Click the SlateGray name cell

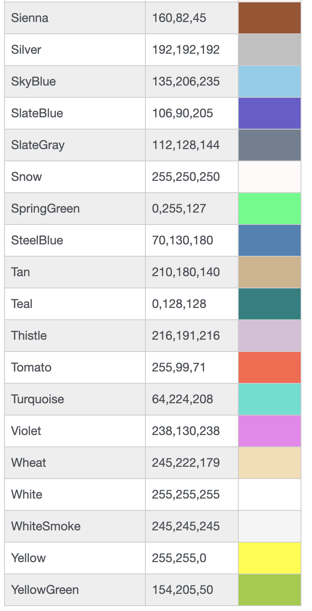click(38, 145)
